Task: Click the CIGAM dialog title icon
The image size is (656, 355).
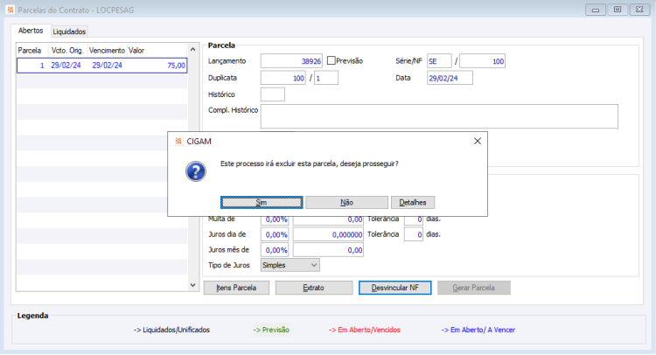Action: 178,142
